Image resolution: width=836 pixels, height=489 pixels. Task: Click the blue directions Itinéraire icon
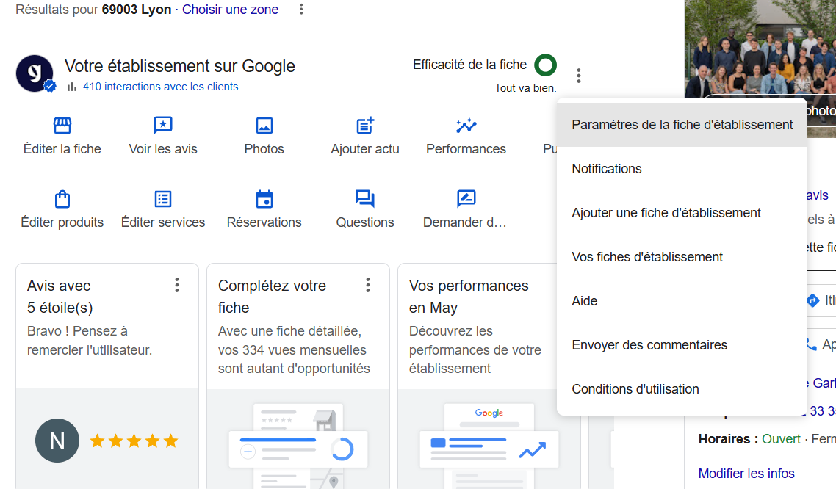[x=813, y=300]
